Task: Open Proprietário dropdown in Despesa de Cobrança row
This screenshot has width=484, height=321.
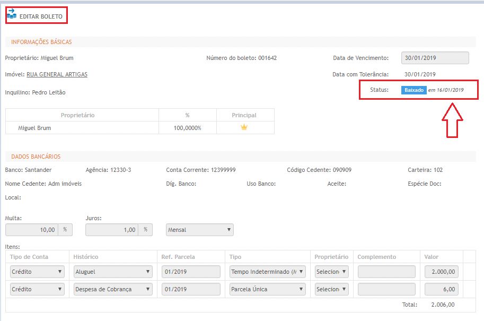Action: pyautogui.click(x=331, y=289)
